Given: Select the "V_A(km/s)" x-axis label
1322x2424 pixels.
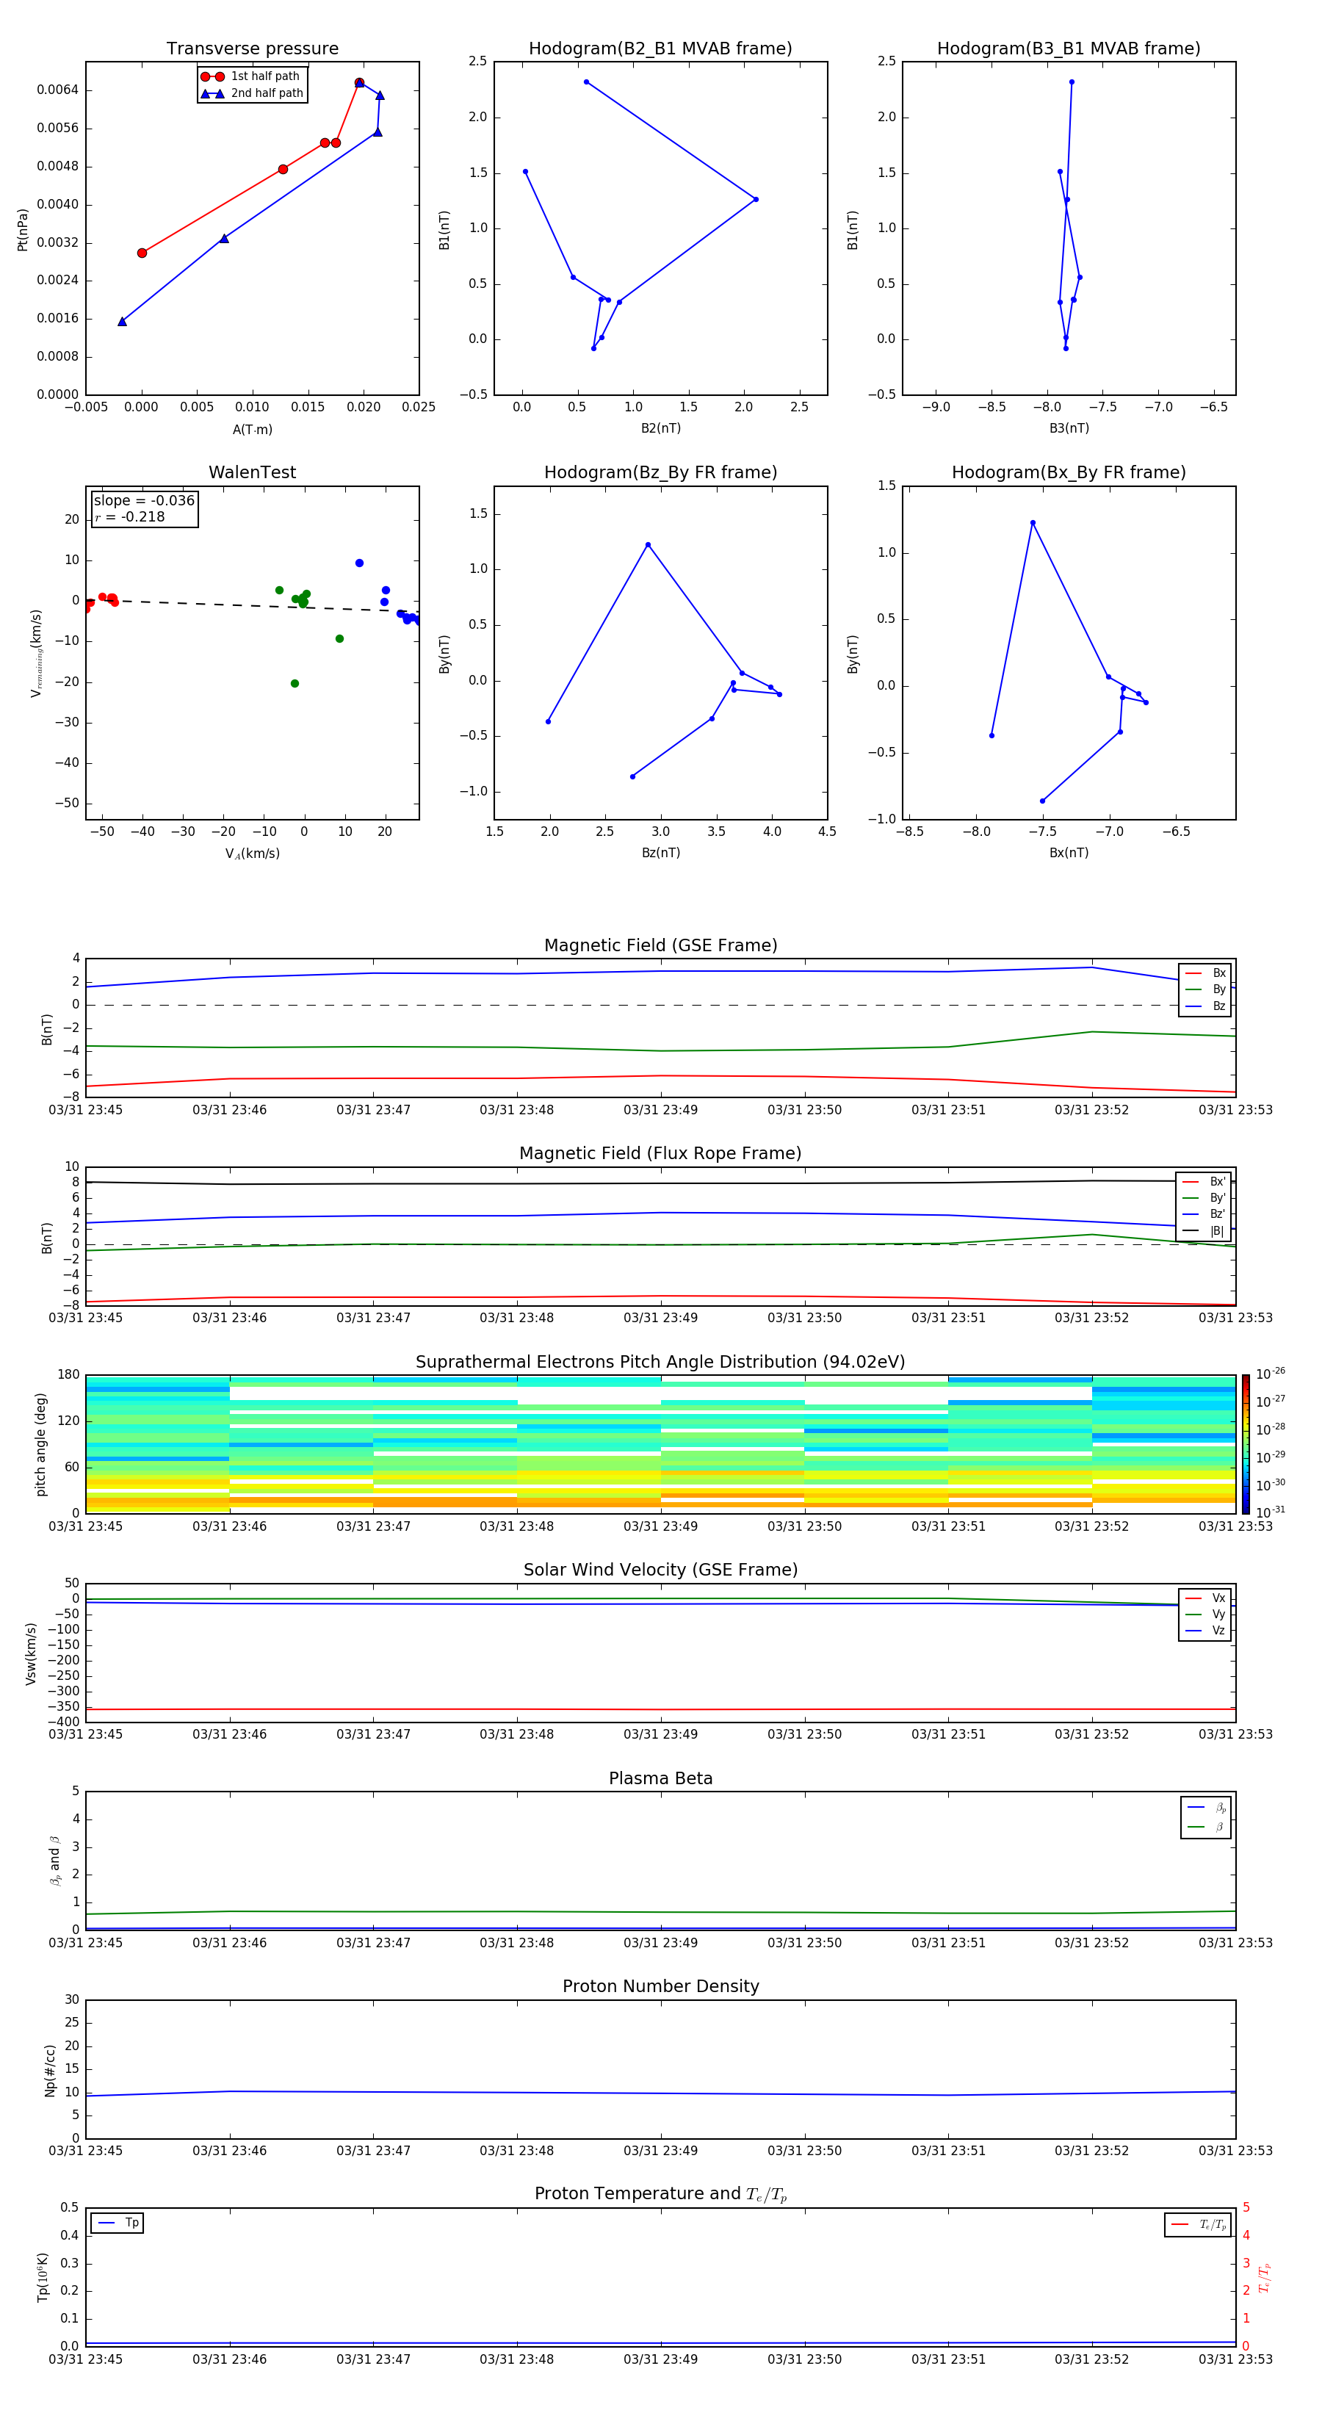Looking at the screenshot, I should click(252, 854).
